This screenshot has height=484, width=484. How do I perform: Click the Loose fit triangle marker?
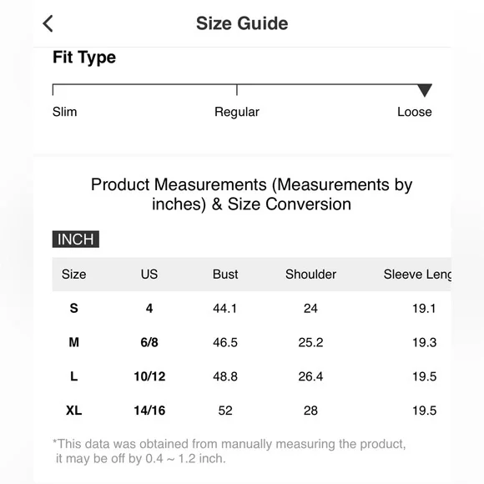[x=425, y=90]
